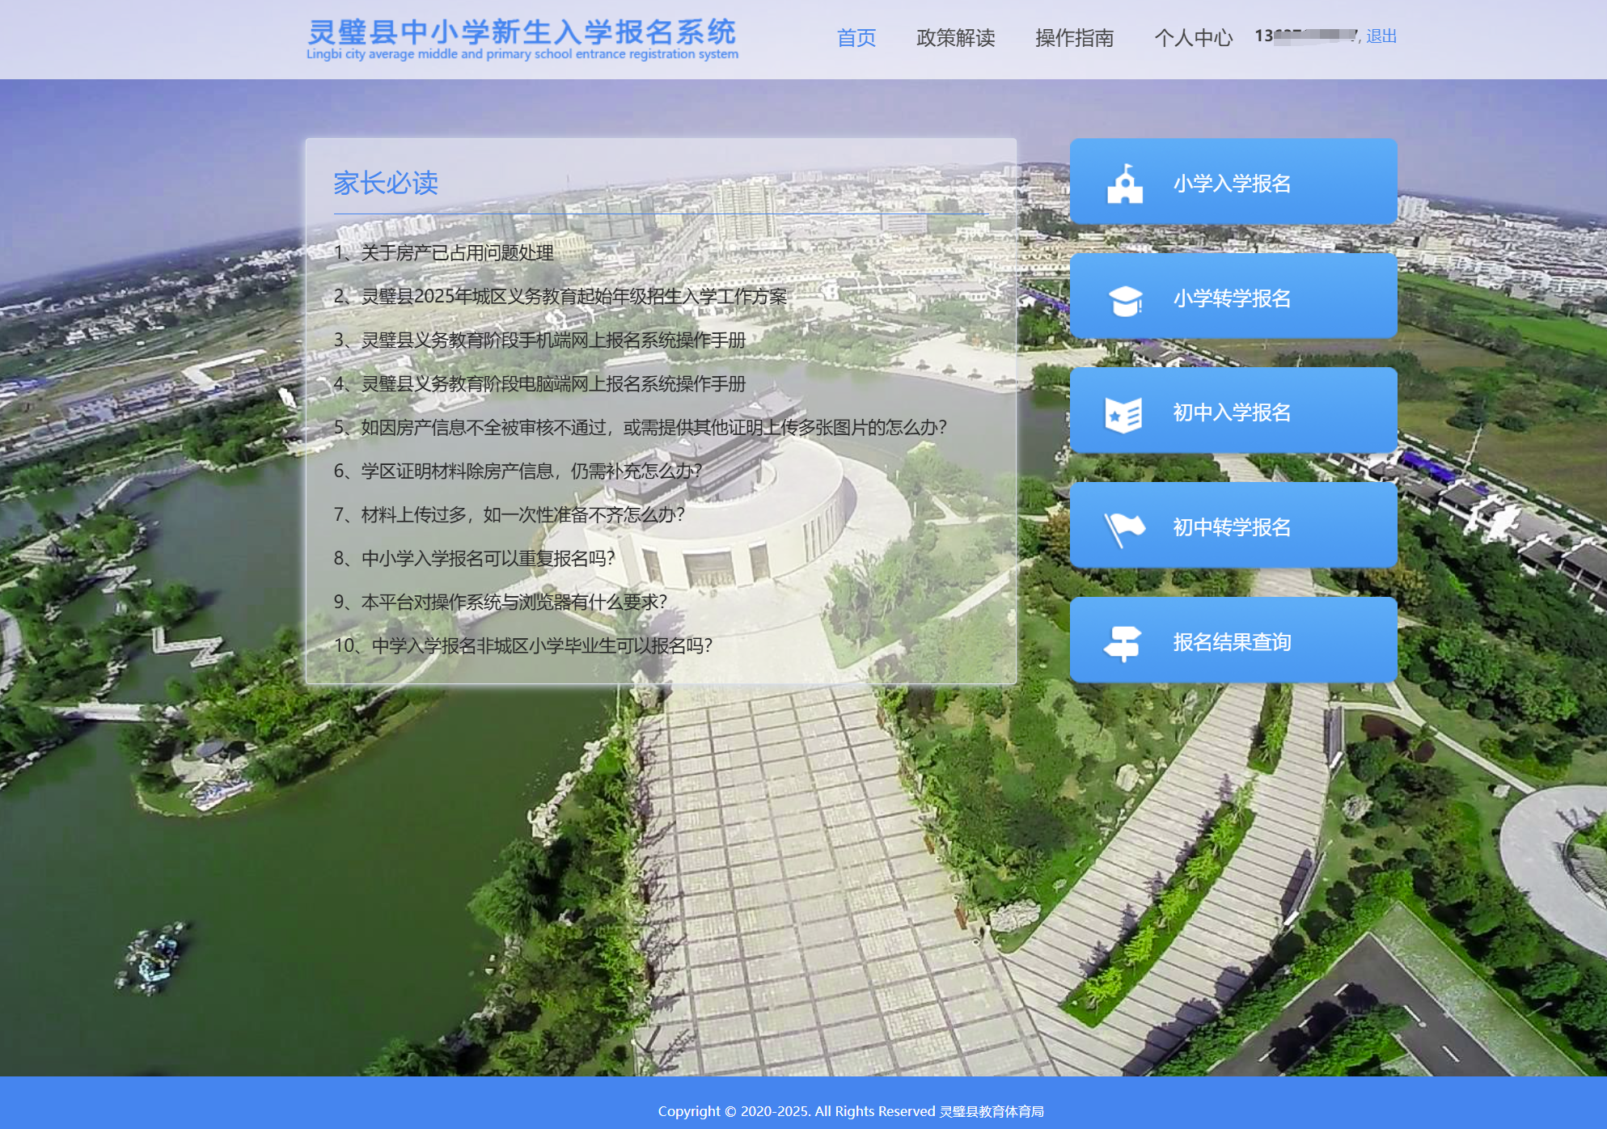Open article 3 手机端网上报名系统操作手册
The image size is (1607, 1129).
pos(539,340)
